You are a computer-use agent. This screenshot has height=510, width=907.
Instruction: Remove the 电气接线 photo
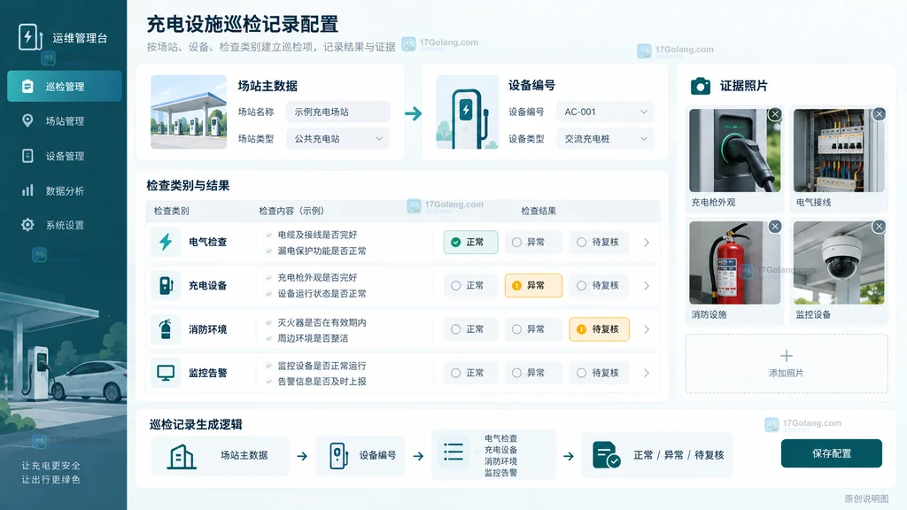coord(879,114)
